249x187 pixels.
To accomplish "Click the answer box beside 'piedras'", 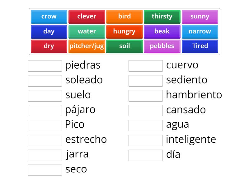I will point(45,65).
